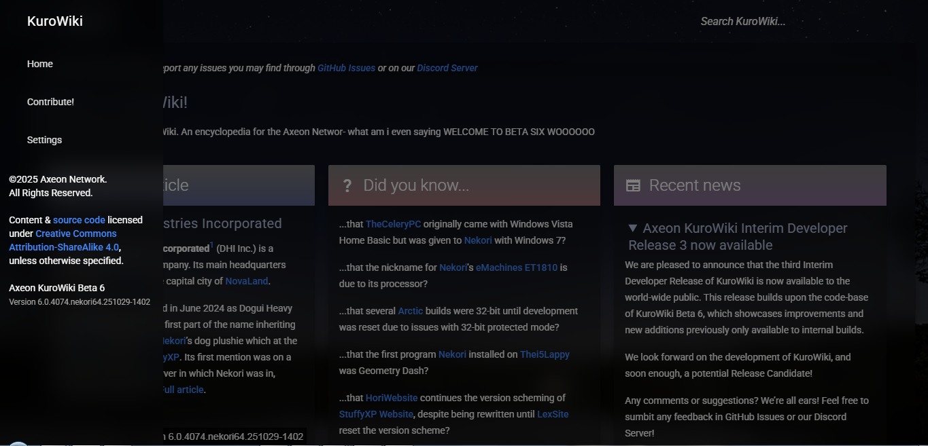Collapse the Interim Developer Release 3 news item
928x446 pixels.
click(632, 229)
